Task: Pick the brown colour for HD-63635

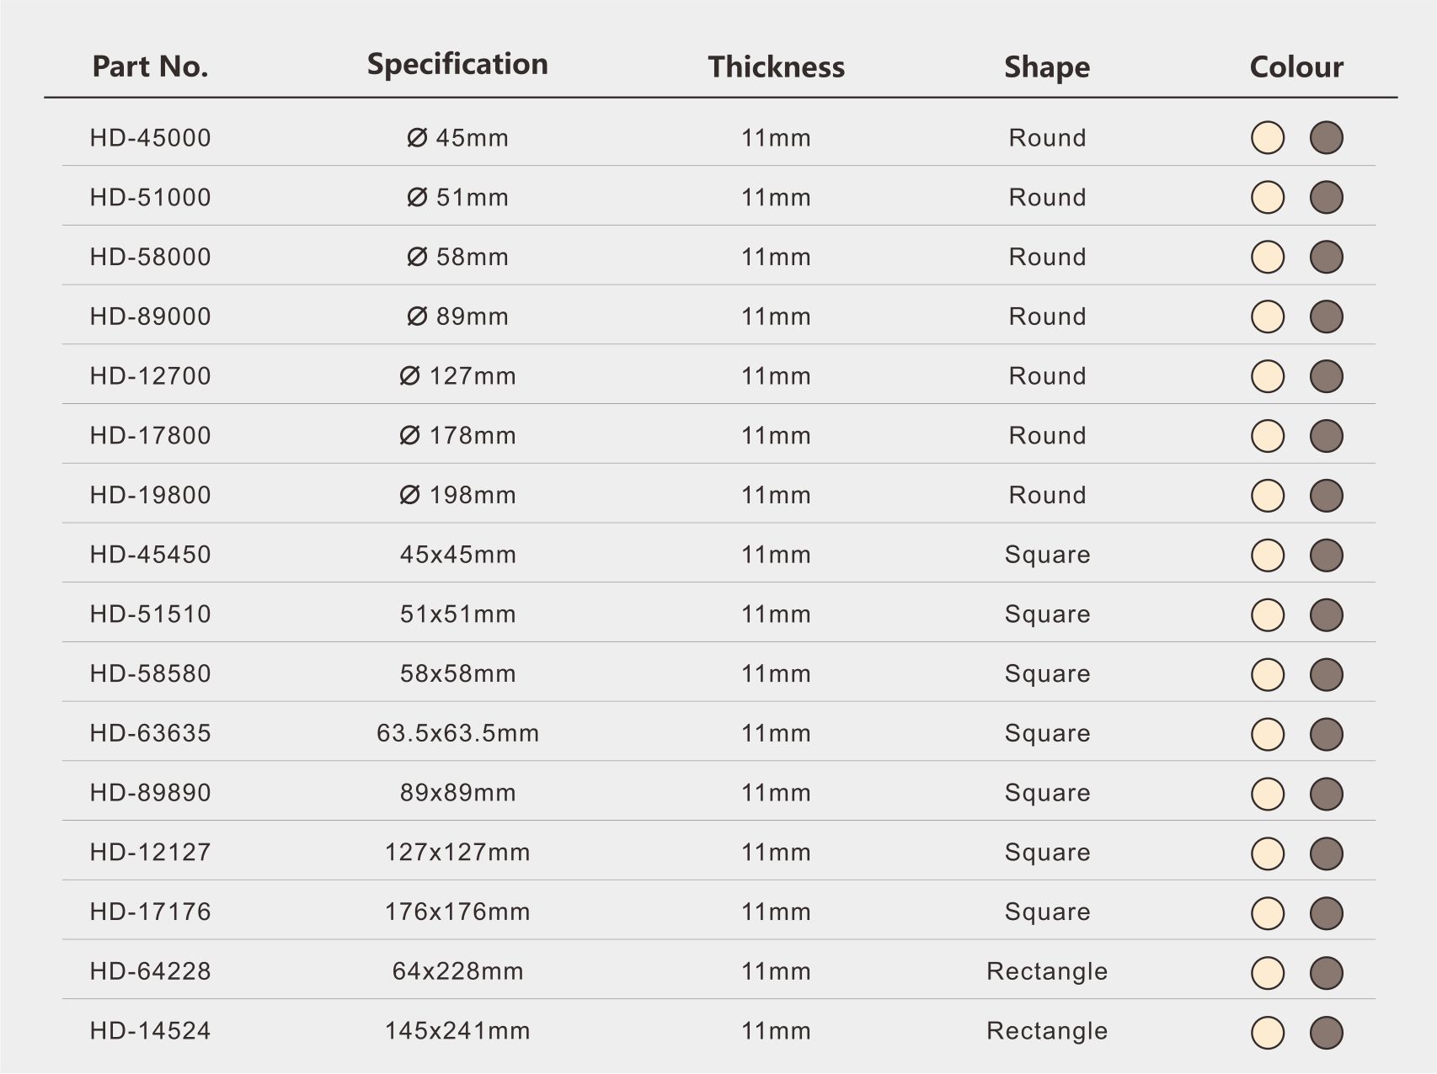Action: pyautogui.click(x=1326, y=734)
